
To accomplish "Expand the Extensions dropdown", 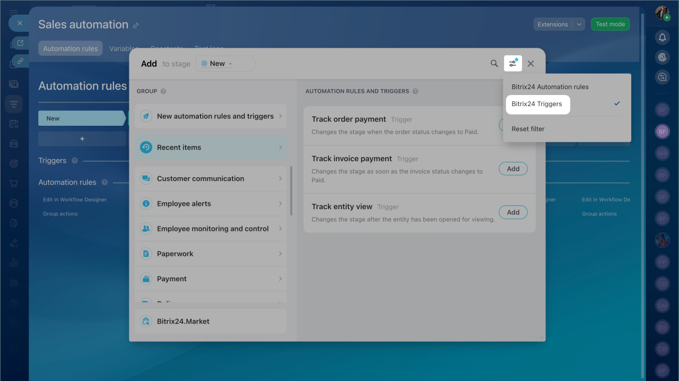I will (x=579, y=24).
